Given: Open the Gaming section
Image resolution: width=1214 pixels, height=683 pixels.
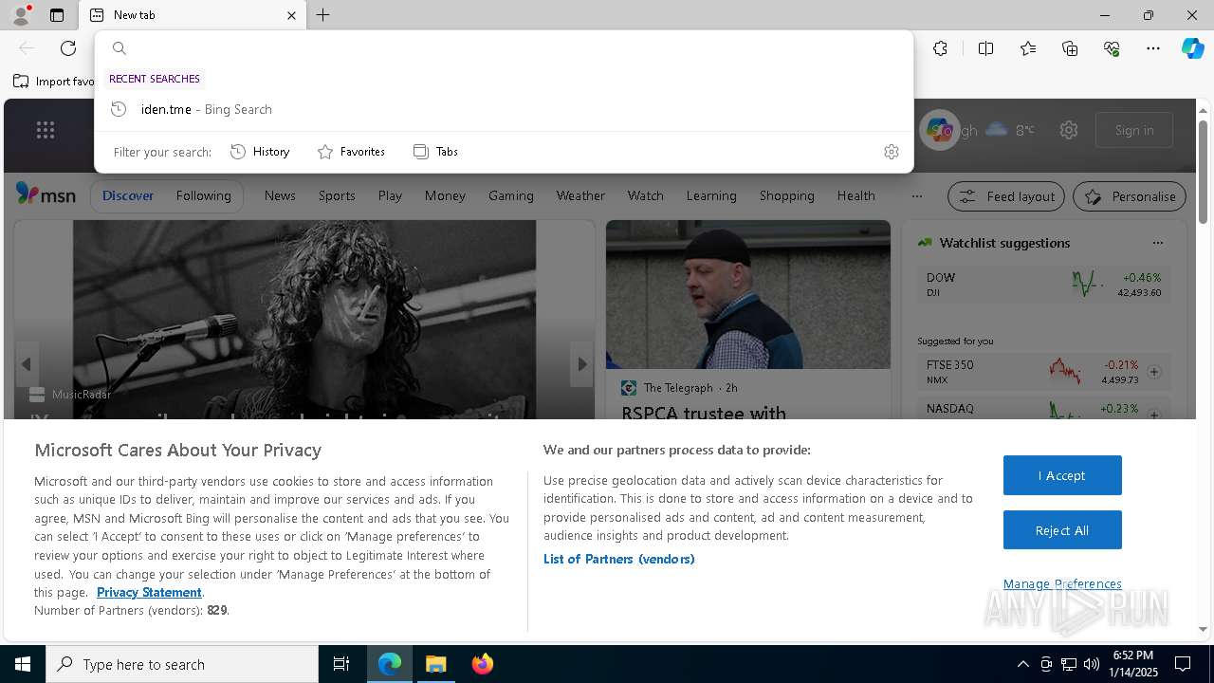Looking at the screenshot, I should [511, 195].
